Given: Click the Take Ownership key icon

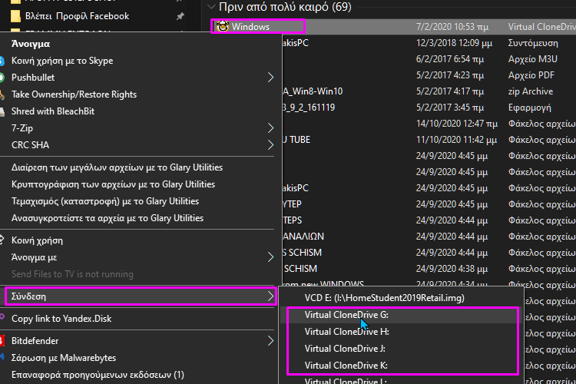Looking at the screenshot, I should (2, 94).
